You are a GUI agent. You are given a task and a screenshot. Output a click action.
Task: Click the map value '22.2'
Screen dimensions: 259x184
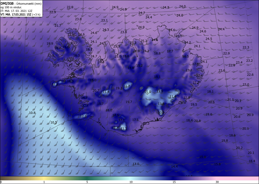point(196,83)
